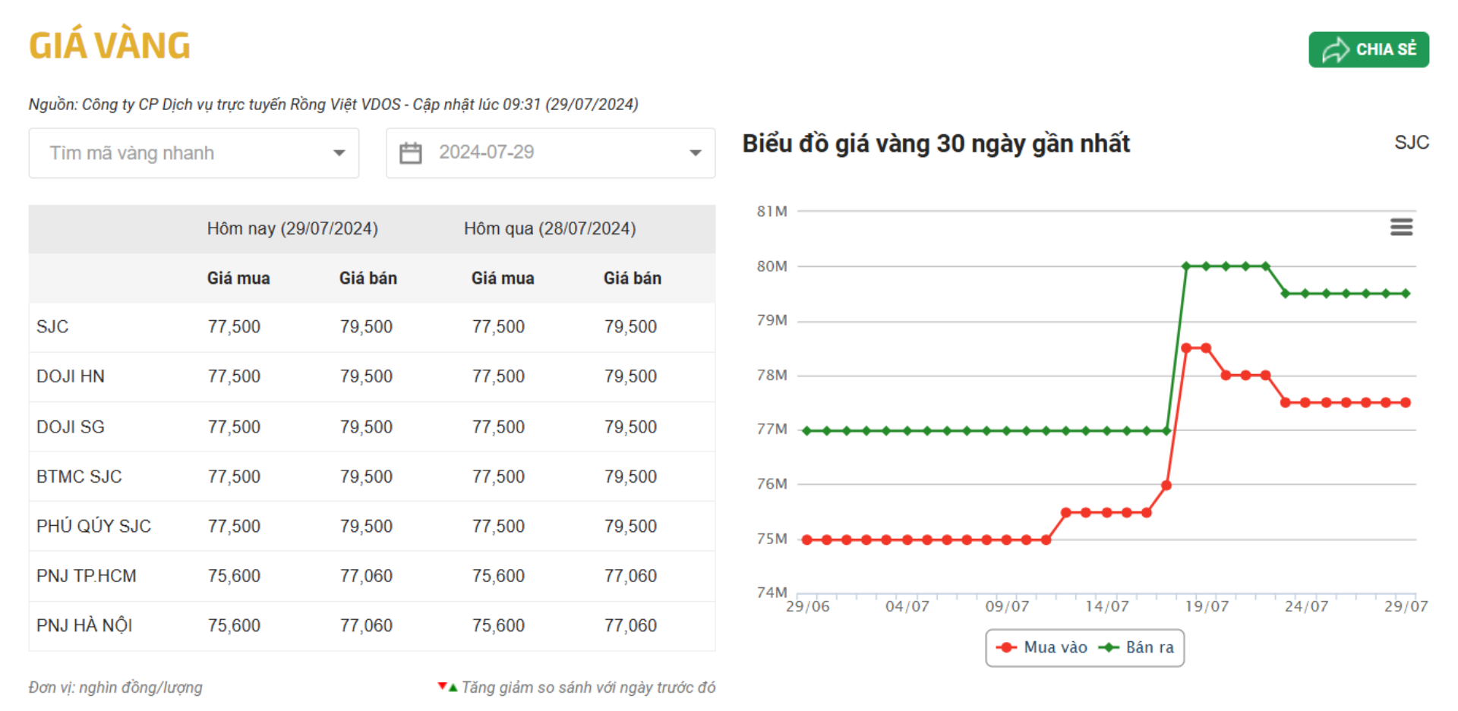
Task: Click the GIÁ VÀNG page title
Action: tap(109, 45)
